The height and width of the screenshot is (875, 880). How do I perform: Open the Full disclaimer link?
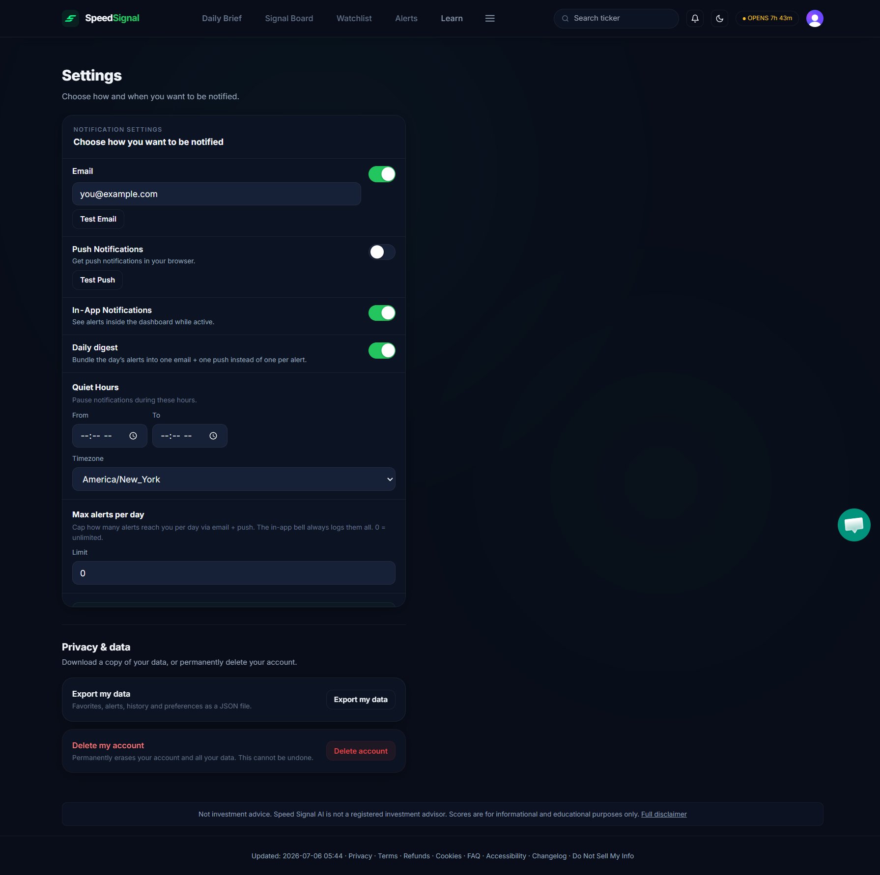pos(664,814)
